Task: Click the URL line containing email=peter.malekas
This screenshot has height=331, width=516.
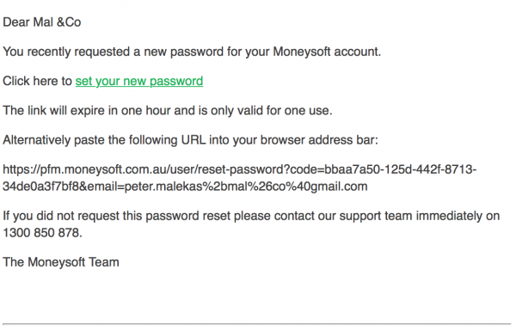Action: pyautogui.click(x=185, y=187)
